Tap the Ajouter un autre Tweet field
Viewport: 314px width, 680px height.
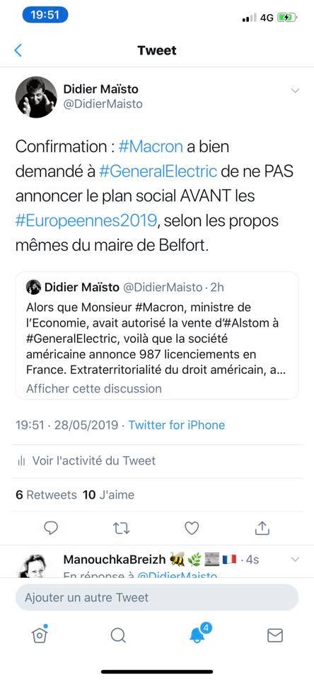click(x=157, y=598)
